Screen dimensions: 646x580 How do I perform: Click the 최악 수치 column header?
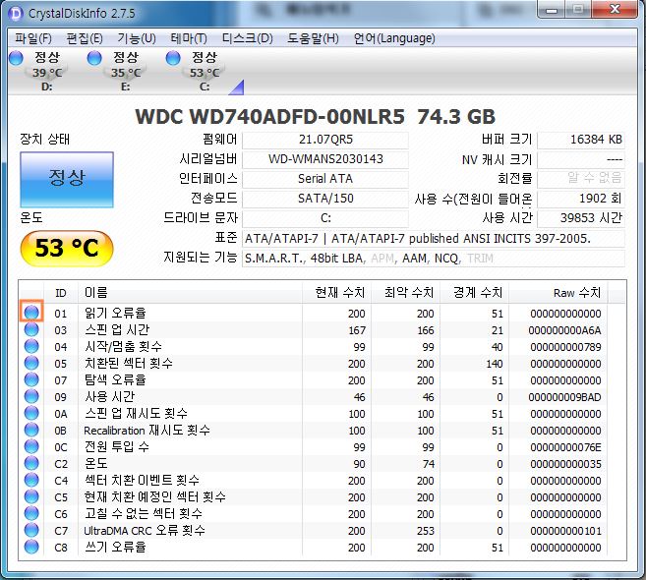406,293
